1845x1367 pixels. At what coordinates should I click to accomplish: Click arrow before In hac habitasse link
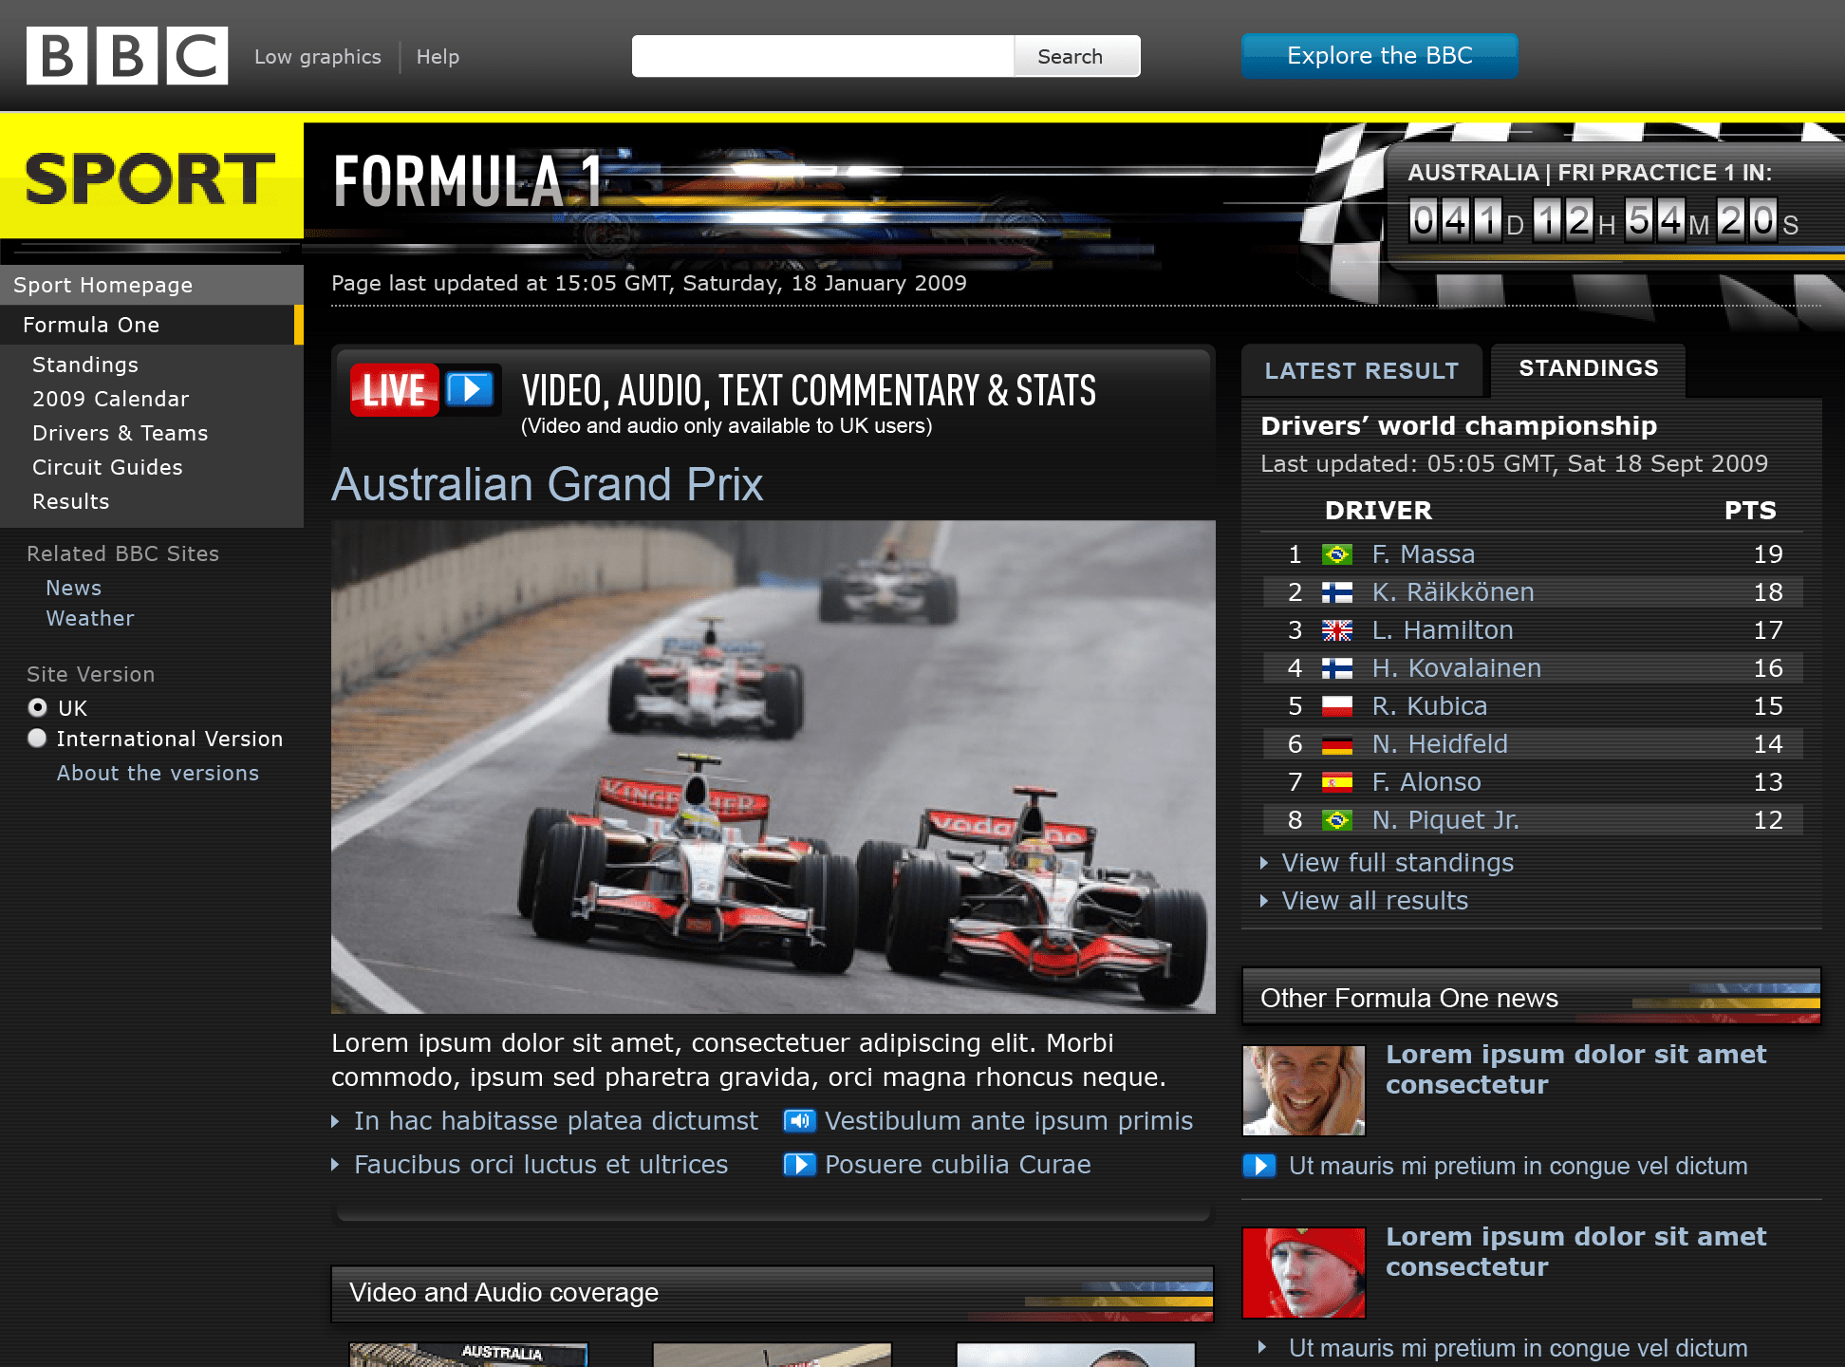pyautogui.click(x=335, y=1122)
